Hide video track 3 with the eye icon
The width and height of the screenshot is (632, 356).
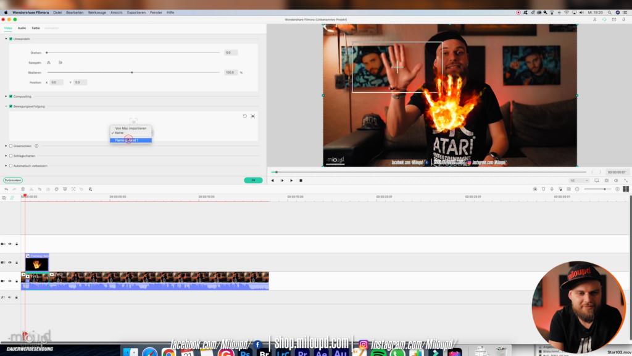point(10,244)
